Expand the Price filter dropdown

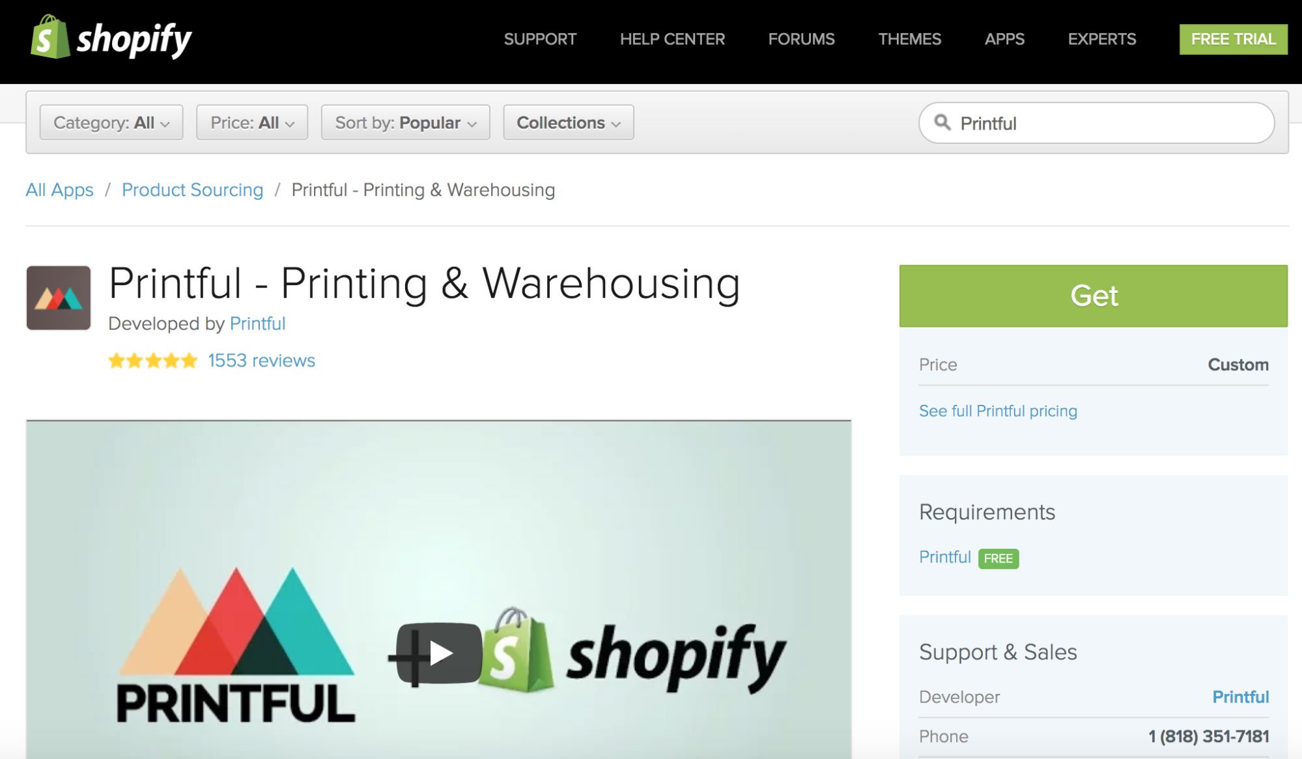(x=251, y=122)
